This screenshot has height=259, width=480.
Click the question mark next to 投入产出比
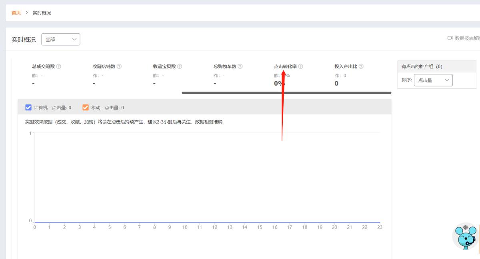click(360, 66)
